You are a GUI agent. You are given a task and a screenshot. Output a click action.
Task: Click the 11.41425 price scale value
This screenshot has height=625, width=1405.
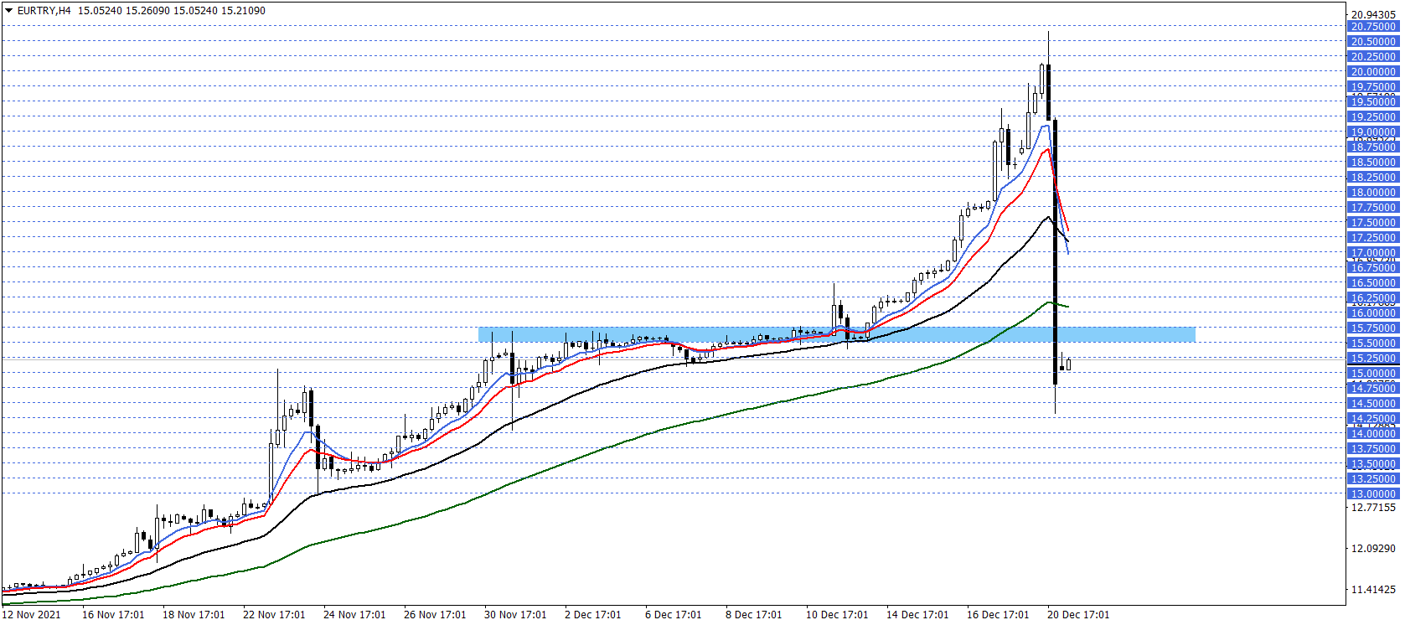1373,590
